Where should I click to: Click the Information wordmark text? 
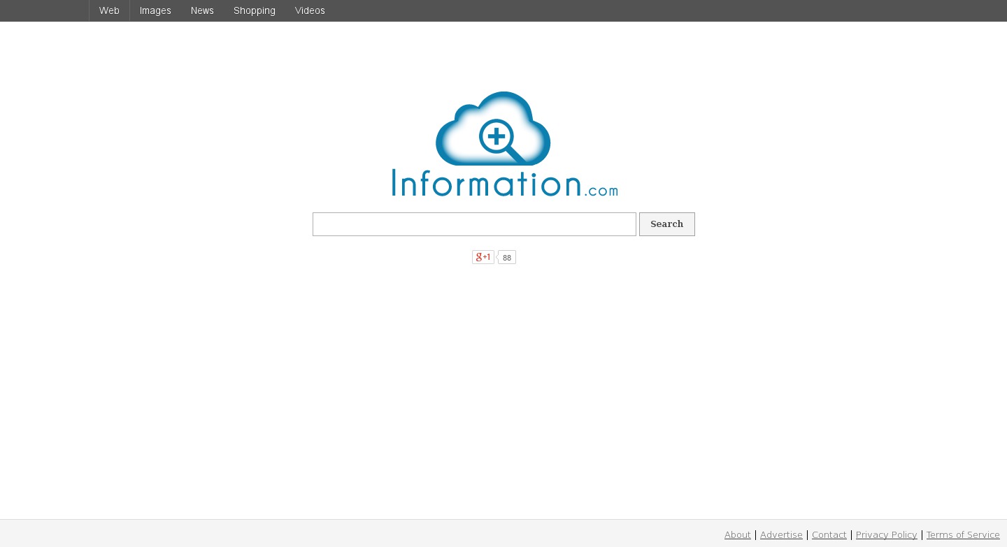(486, 183)
